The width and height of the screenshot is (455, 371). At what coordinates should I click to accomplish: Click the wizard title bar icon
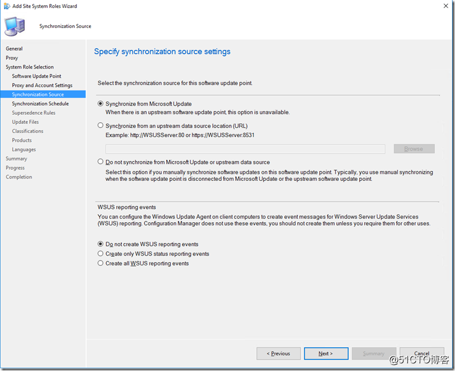click(x=7, y=6)
